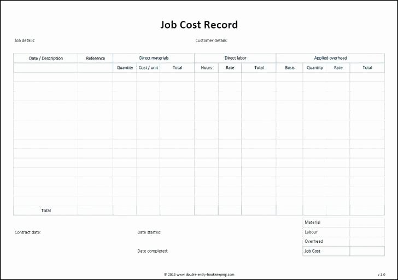This screenshot has height=280, width=398.
Task: Click the empty value cell beside Job Cost
Action: (367, 251)
